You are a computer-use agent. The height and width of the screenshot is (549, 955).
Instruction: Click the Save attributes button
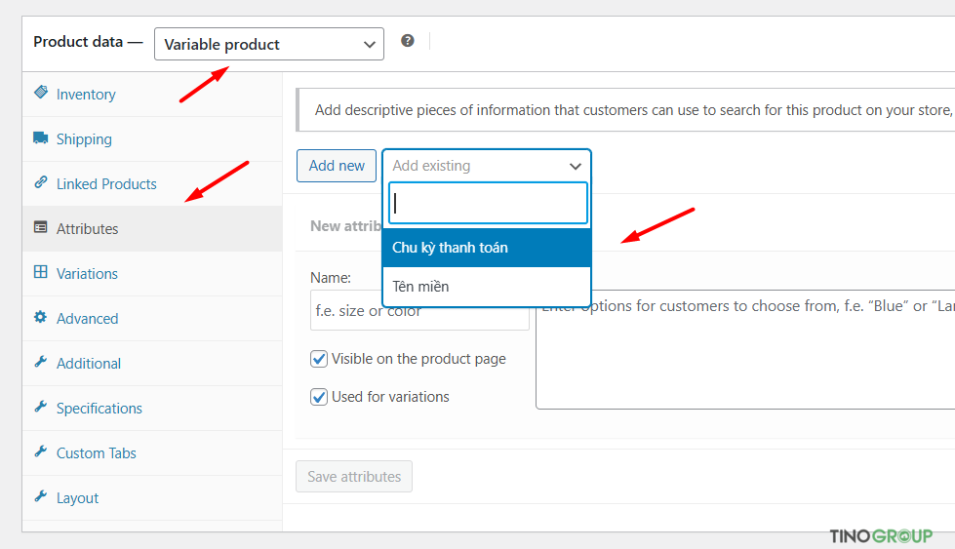354,477
